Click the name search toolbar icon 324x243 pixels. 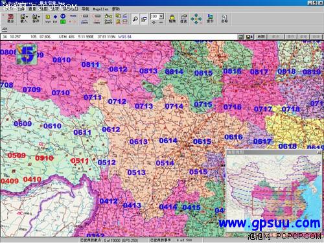point(224,19)
